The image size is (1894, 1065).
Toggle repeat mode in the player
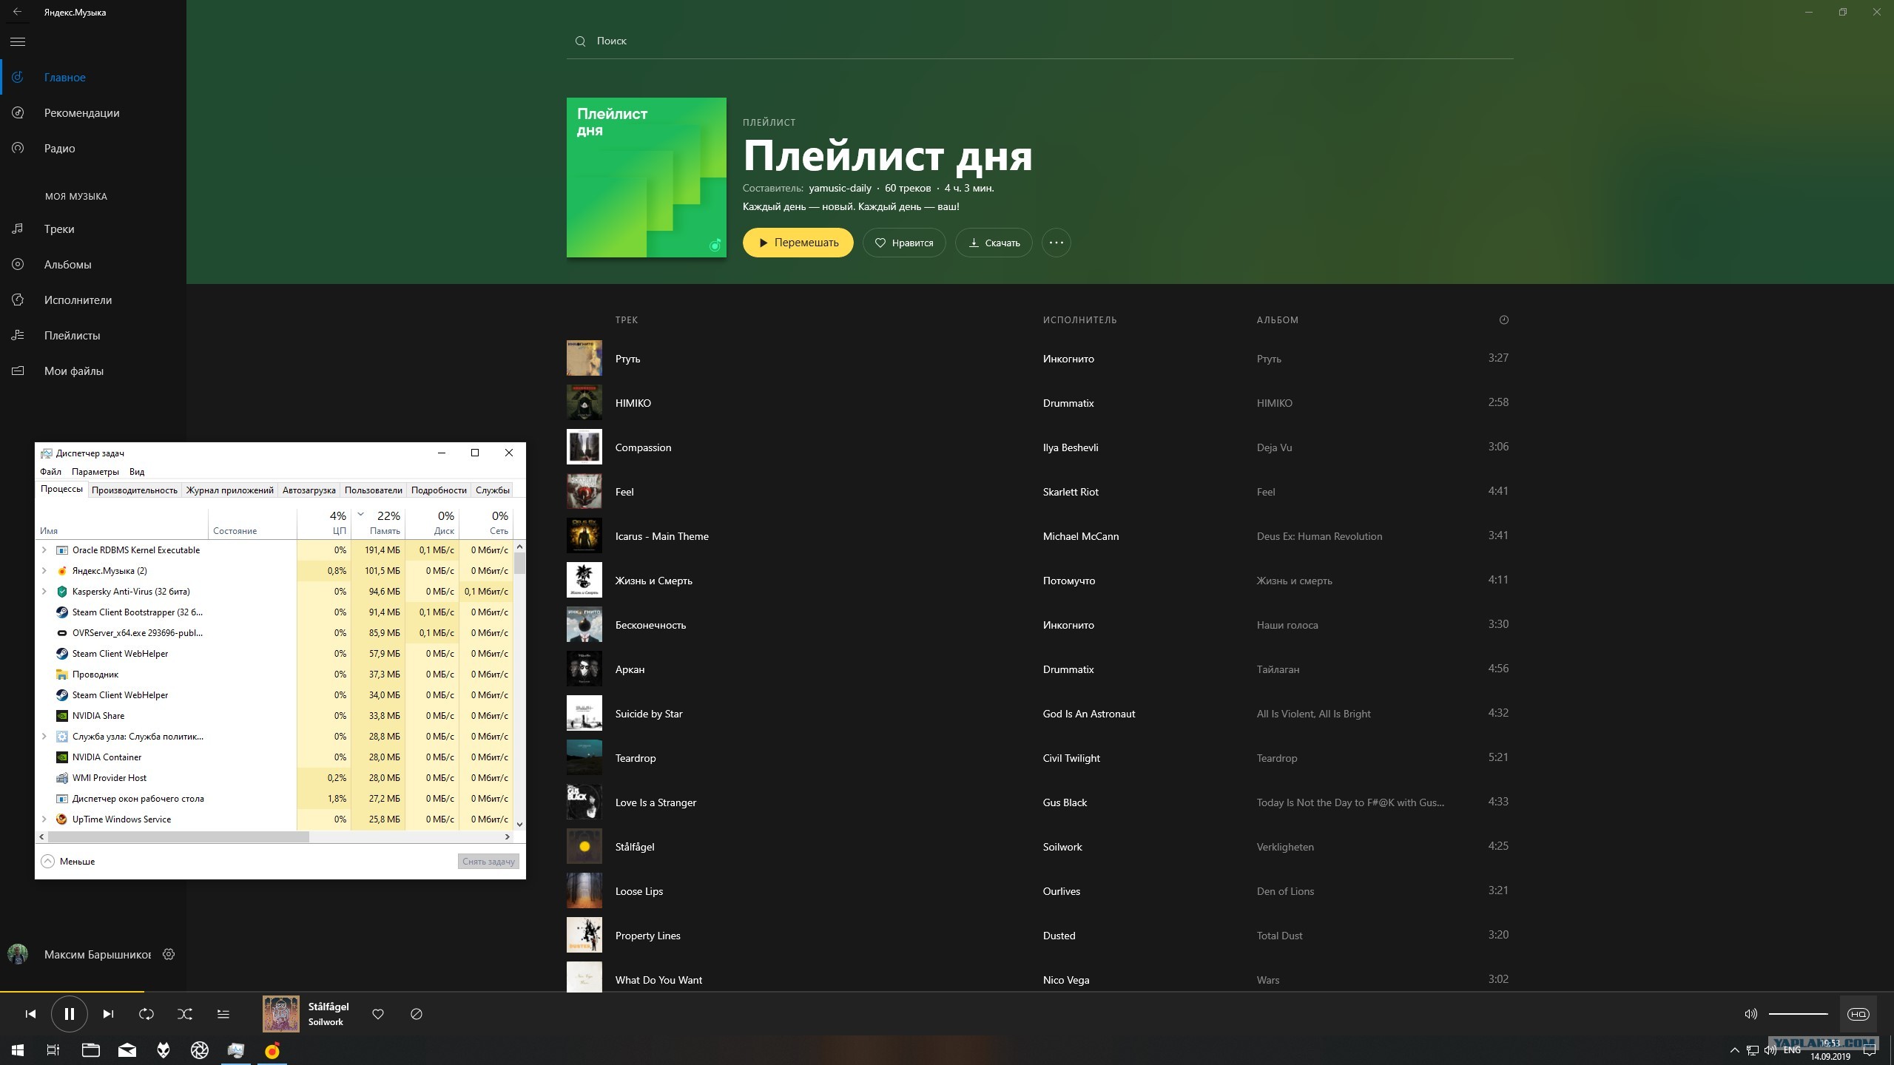[146, 1014]
